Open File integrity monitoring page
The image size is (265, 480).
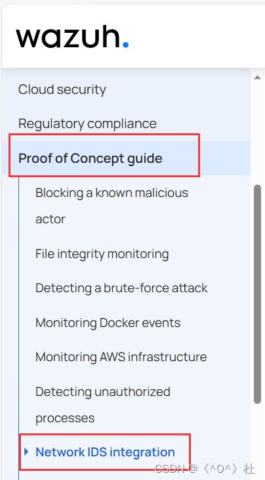(x=102, y=253)
